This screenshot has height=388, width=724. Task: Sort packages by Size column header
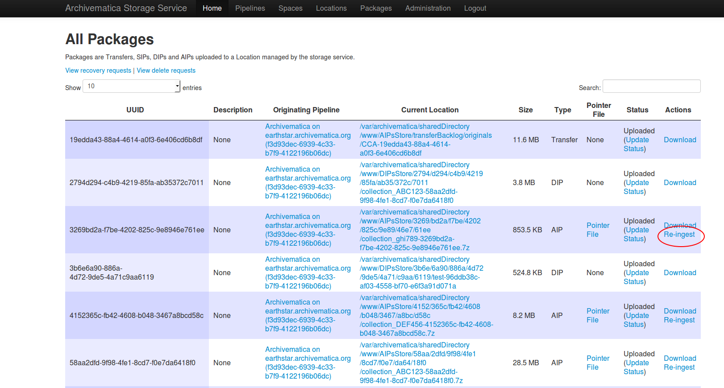pos(525,110)
